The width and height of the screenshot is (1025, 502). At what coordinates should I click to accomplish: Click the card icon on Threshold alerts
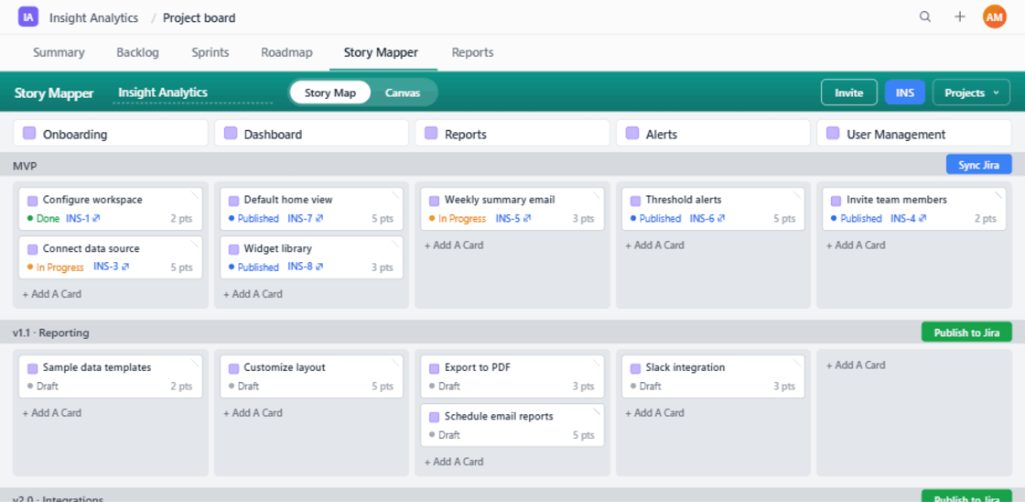(x=635, y=201)
